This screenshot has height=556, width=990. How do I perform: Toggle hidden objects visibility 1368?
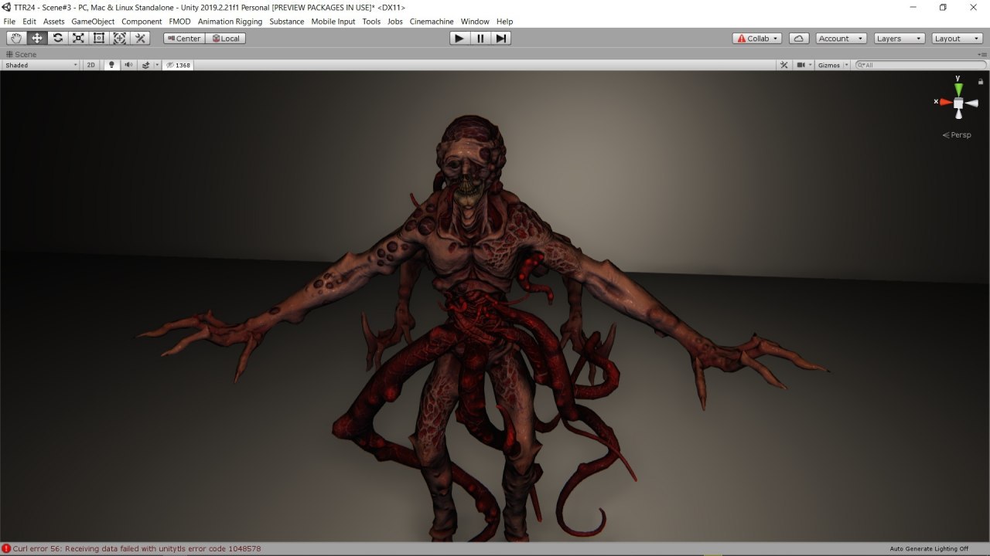click(179, 65)
